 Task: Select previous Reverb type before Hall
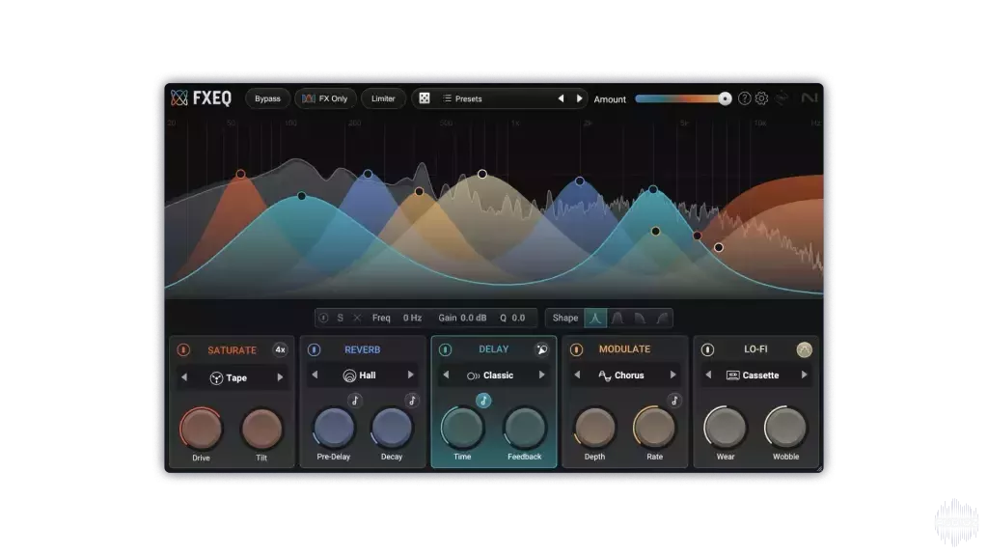316,375
